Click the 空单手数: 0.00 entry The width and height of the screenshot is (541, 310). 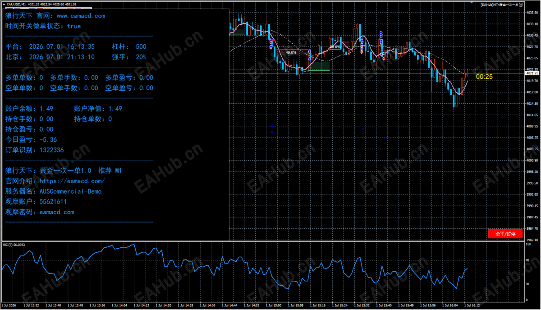tap(74, 88)
